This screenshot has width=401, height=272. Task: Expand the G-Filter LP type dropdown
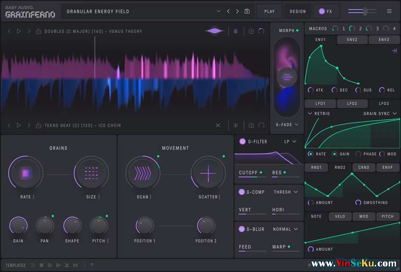[x=290, y=141]
